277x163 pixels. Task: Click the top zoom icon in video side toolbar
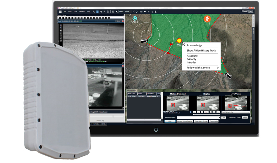[x=61, y=25]
